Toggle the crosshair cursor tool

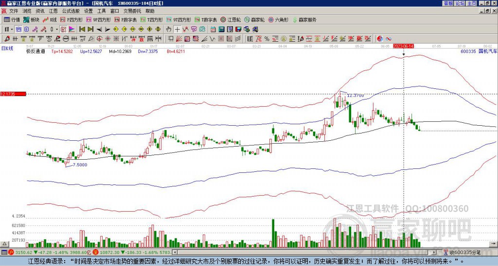point(177,30)
